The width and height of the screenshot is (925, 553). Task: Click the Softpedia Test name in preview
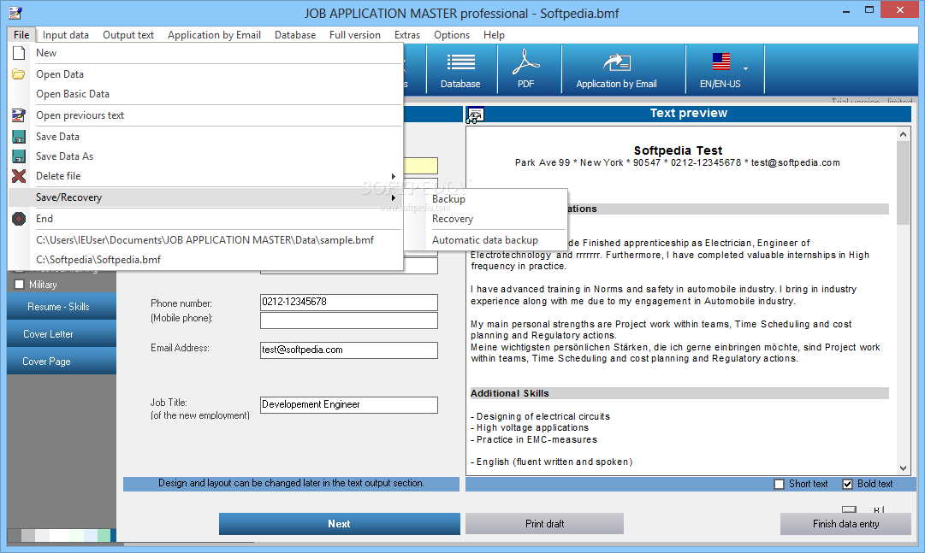tap(678, 150)
